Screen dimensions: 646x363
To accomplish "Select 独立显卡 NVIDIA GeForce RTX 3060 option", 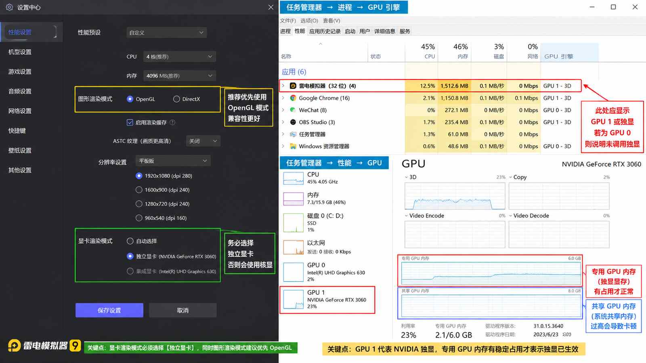I will click(x=130, y=256).
